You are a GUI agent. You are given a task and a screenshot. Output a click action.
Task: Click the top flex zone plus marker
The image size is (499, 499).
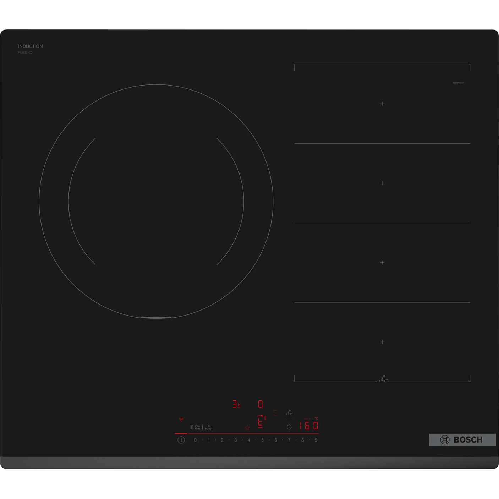coord(382,104)
